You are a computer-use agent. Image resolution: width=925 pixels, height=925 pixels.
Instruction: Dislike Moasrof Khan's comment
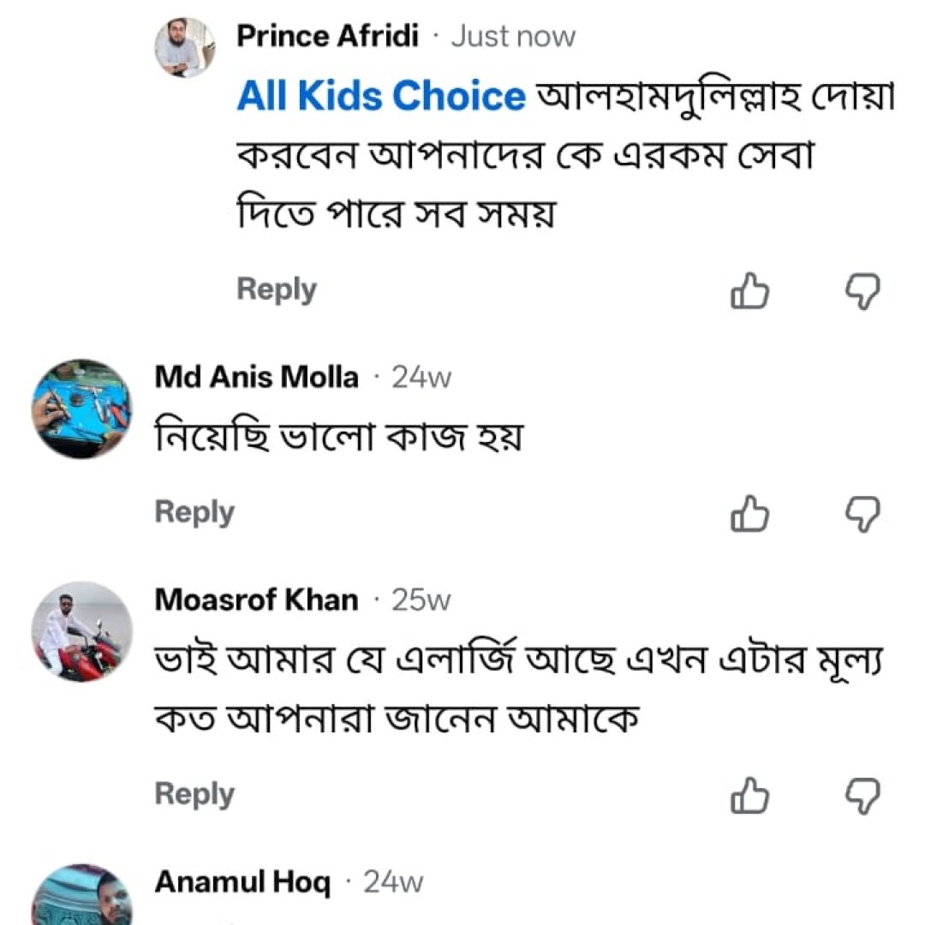click(863, 797)
